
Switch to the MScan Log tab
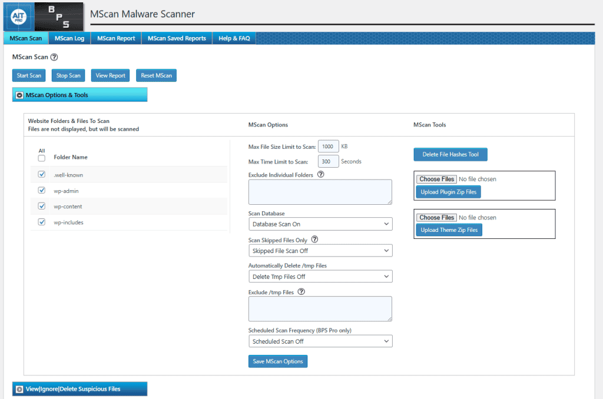point(69,38)
